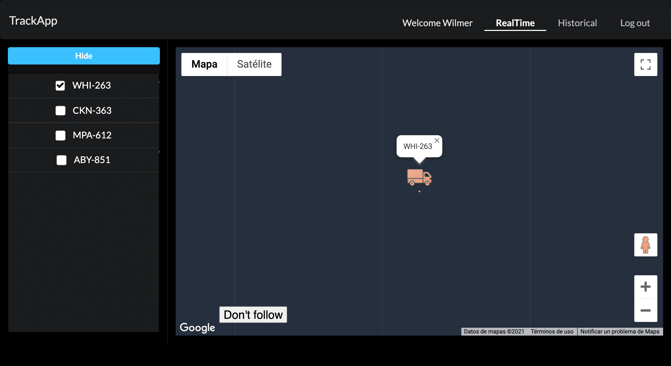Zoom out the map with minus
This screenshot has height=366, width=671.
click(x=645, y=310)
